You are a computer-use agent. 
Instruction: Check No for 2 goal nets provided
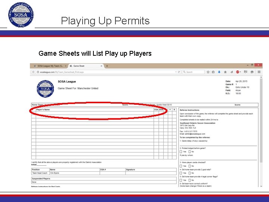tap(190, 173)
